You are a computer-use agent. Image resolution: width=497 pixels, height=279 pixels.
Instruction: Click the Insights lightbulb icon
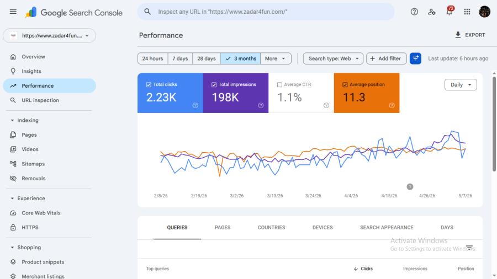click(13, 71)
